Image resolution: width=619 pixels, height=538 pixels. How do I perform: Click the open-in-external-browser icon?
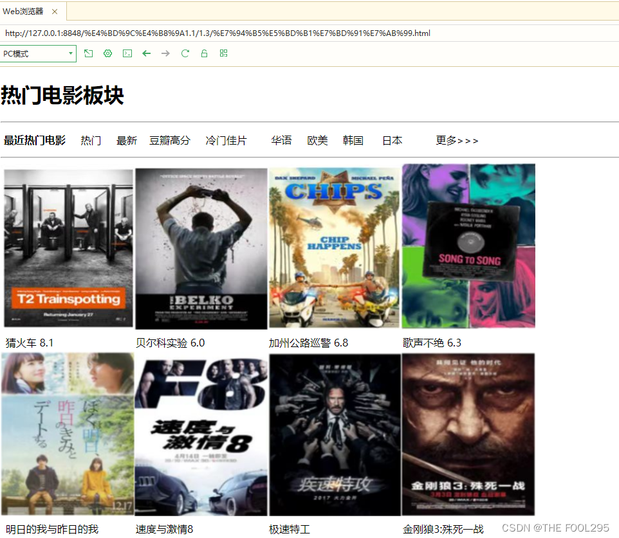coord(89,53)
